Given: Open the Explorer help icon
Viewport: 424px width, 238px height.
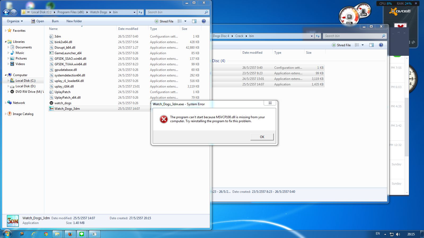Looking at the screenshot, I should (x=204, y=21).
